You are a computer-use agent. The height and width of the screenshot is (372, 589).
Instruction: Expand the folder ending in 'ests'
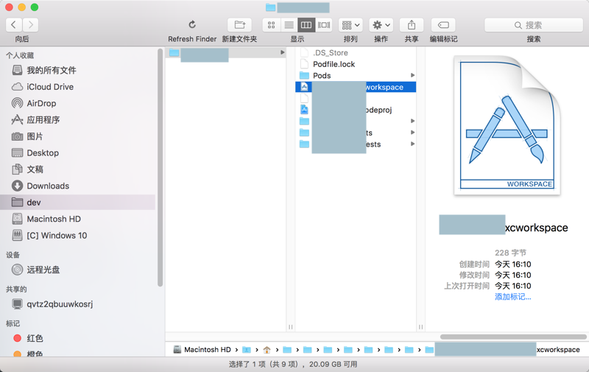click(x=412, y=144)
